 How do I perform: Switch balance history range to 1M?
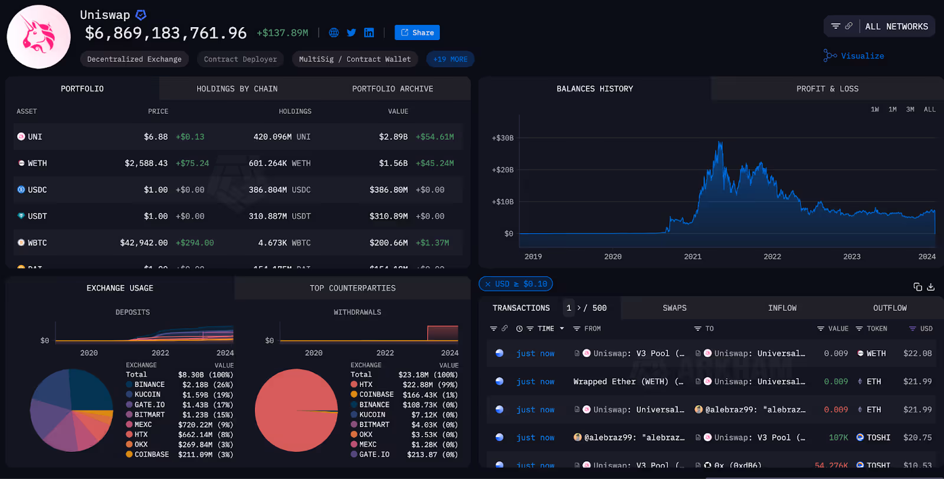click(x=893, y=109)
